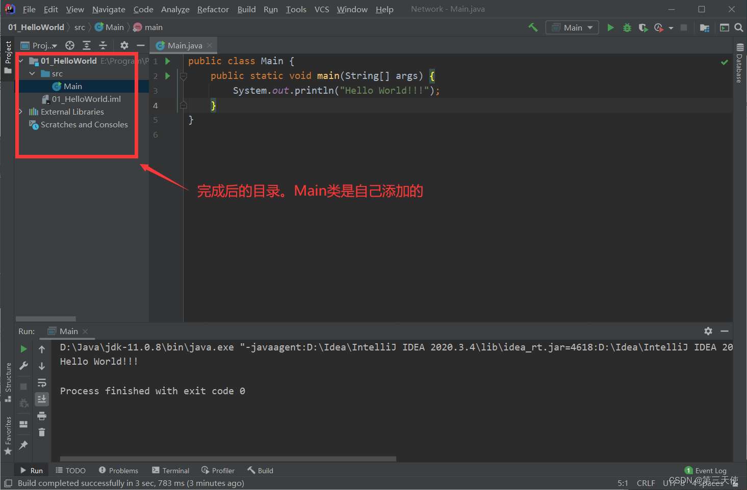Click the run gutter arrow beside line 2
Image resolution: width=747 pixels, height=490 pixels.
tap(168, 76)
